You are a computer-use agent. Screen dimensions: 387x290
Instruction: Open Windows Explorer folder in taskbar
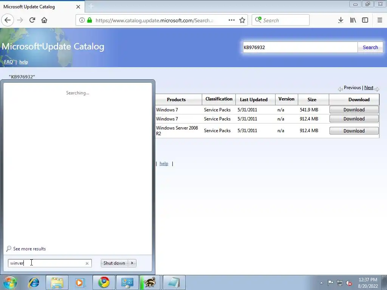click(57, 282)
